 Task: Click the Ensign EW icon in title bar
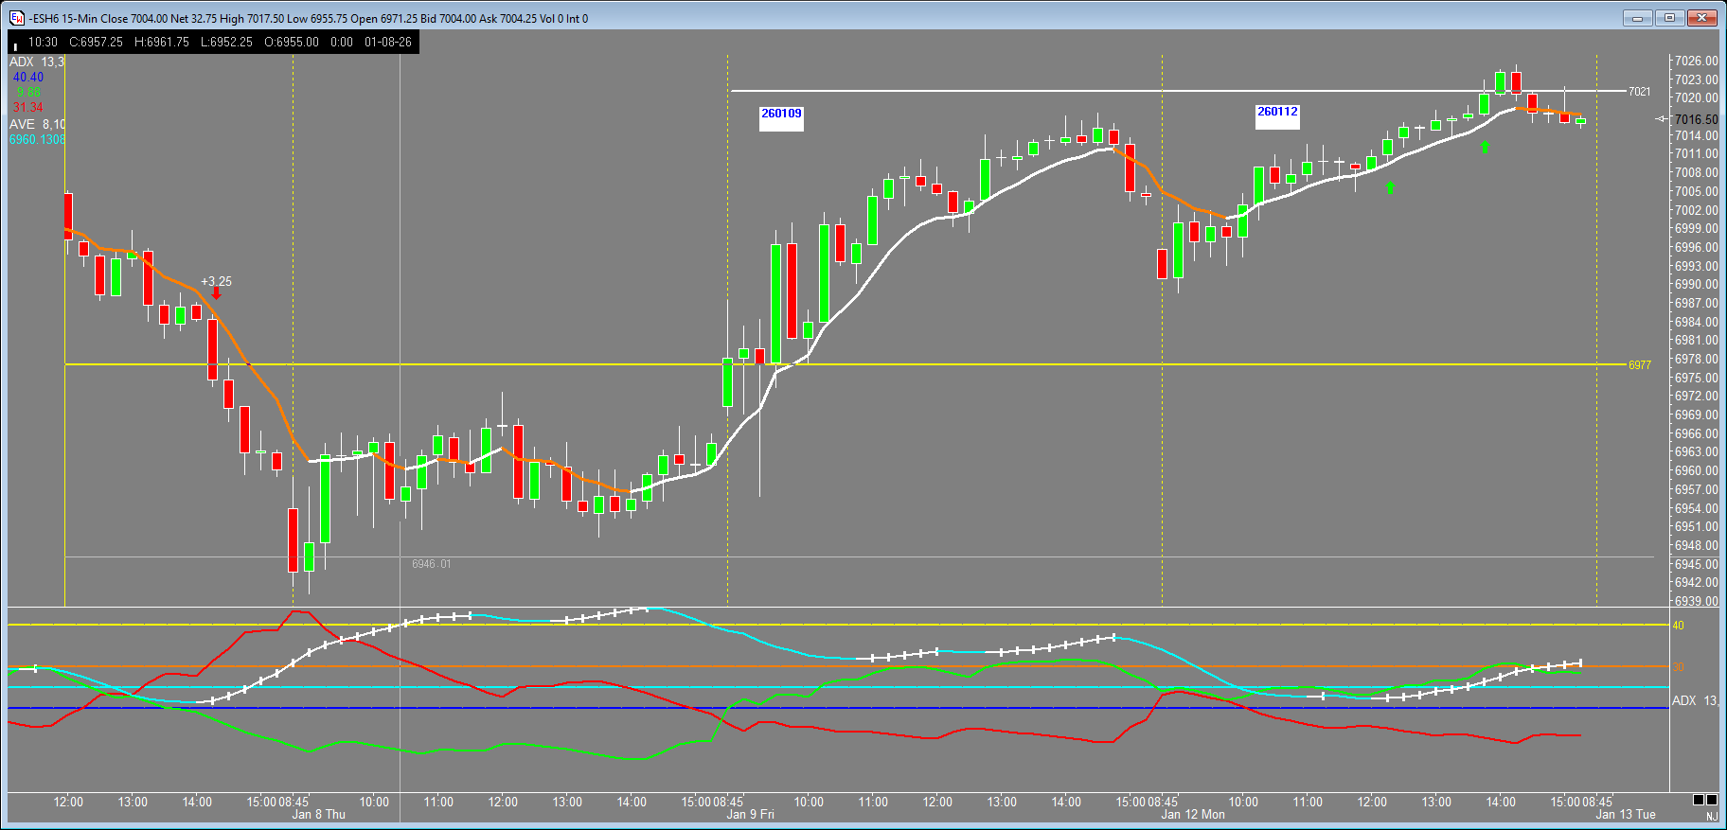point(16,18)
